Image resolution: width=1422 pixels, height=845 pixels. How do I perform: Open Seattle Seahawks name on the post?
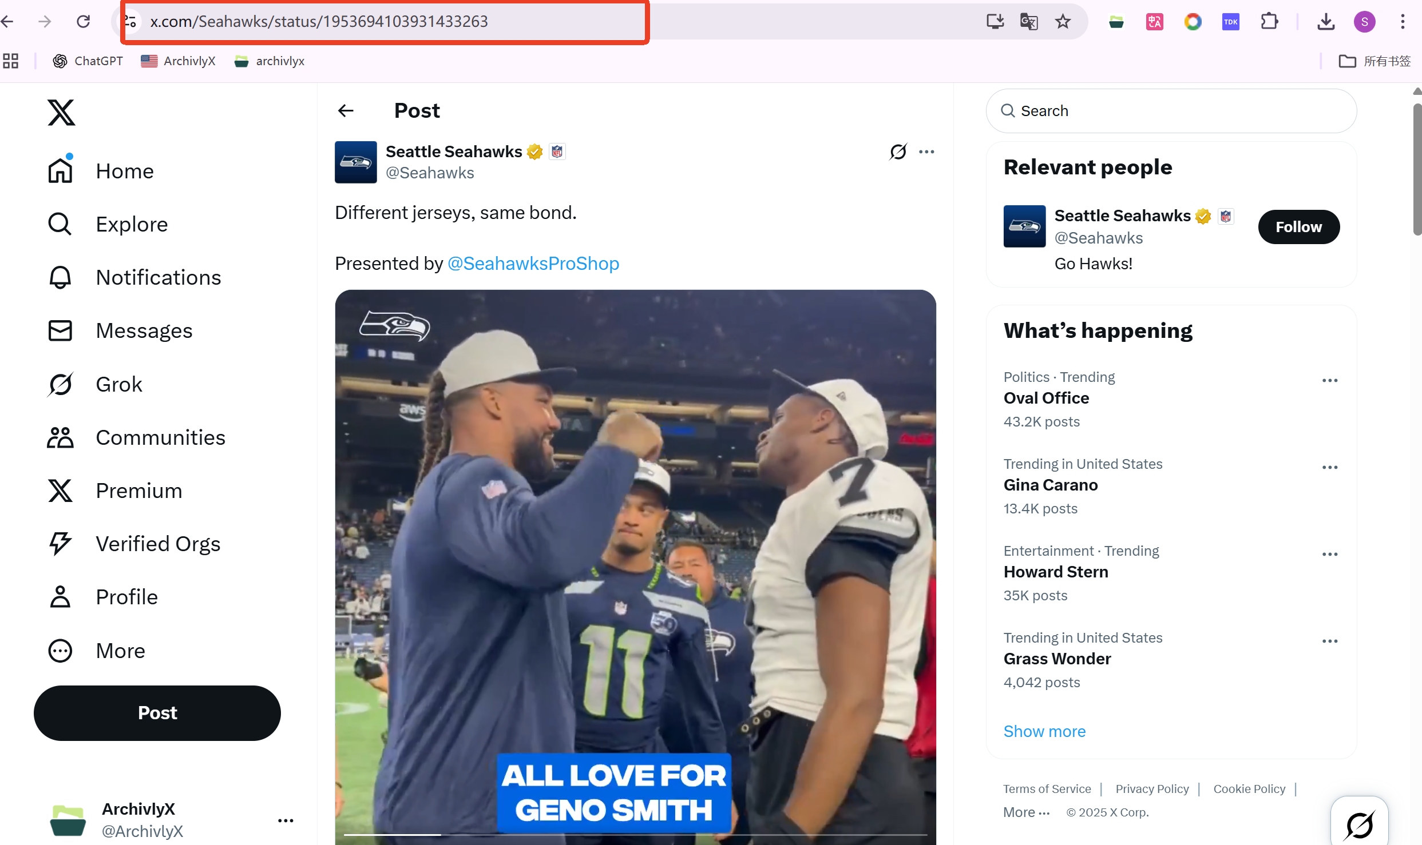454,152
